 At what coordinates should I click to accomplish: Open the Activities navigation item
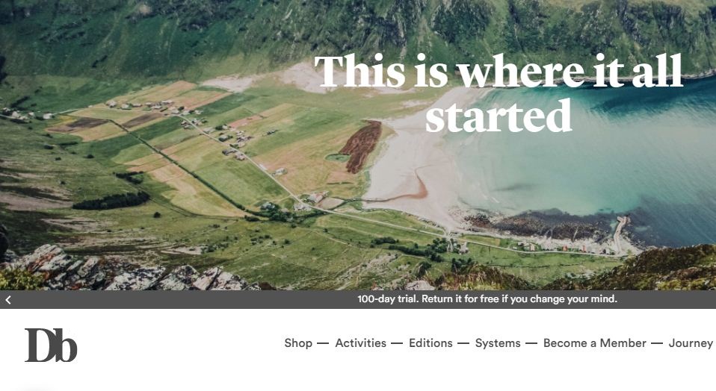pyautogui.click(x=361, y=343)
